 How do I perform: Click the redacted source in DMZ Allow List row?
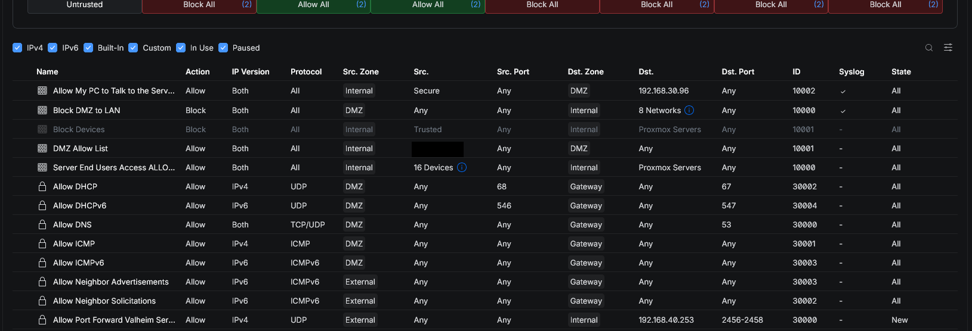[x=438, y=149]
